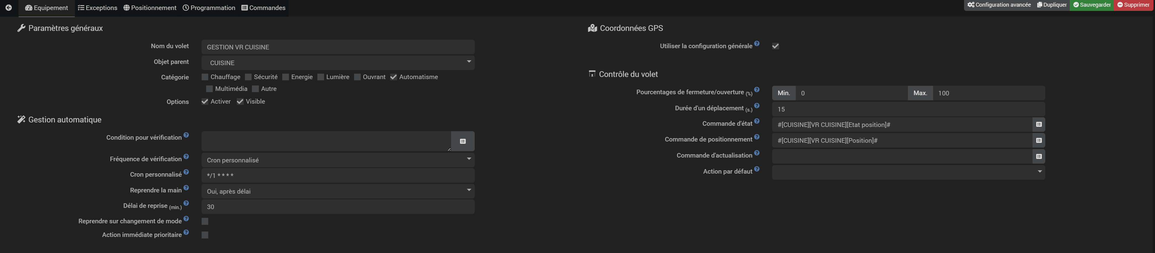Toggle the Energie category checkbox

coord(286,77)
